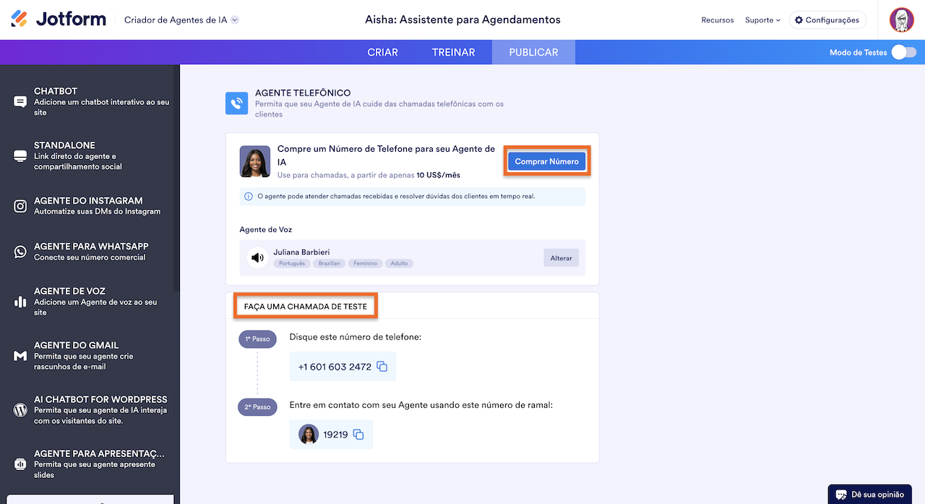Click the Agente de Voz label
The width and height of the screenshot is (925, 504).
tap(266, 230)
